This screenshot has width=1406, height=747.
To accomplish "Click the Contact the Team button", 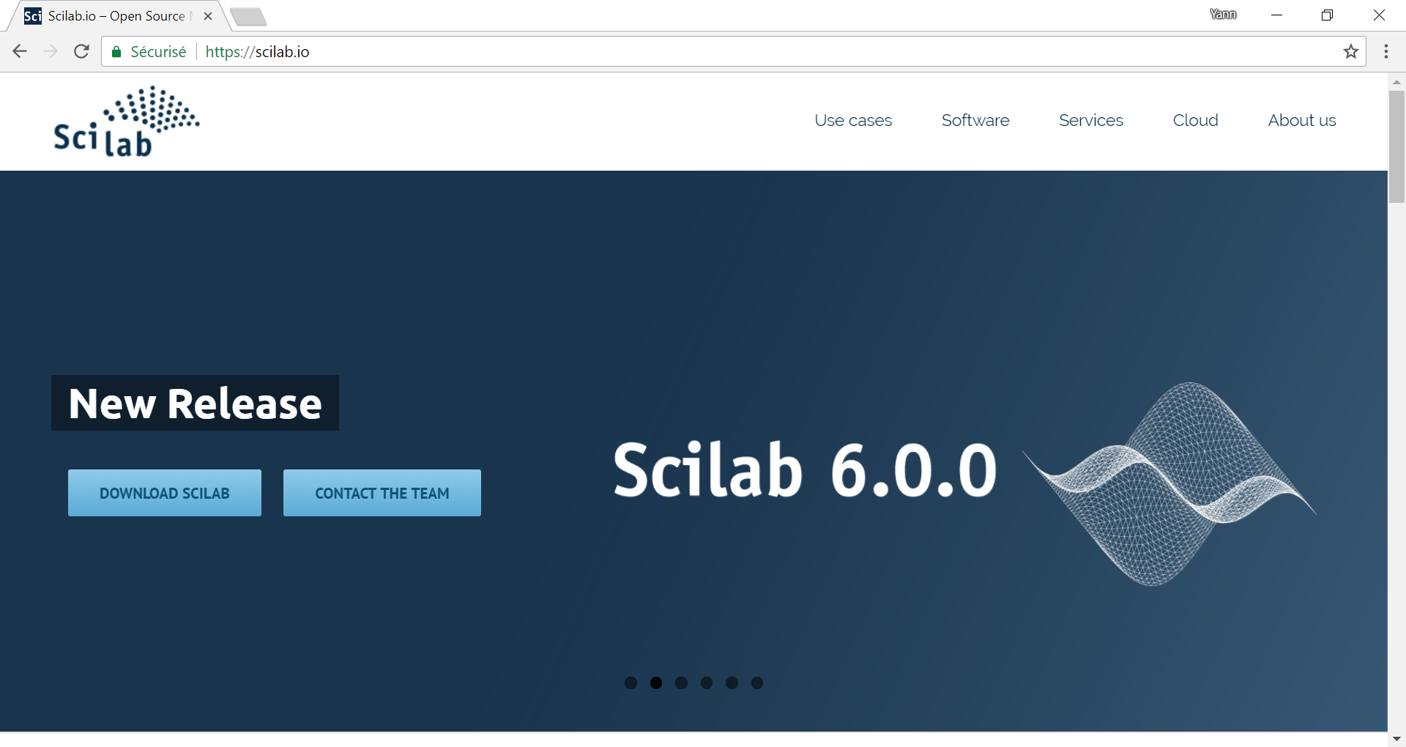I will pyautogui.click(x=382, y=493).
